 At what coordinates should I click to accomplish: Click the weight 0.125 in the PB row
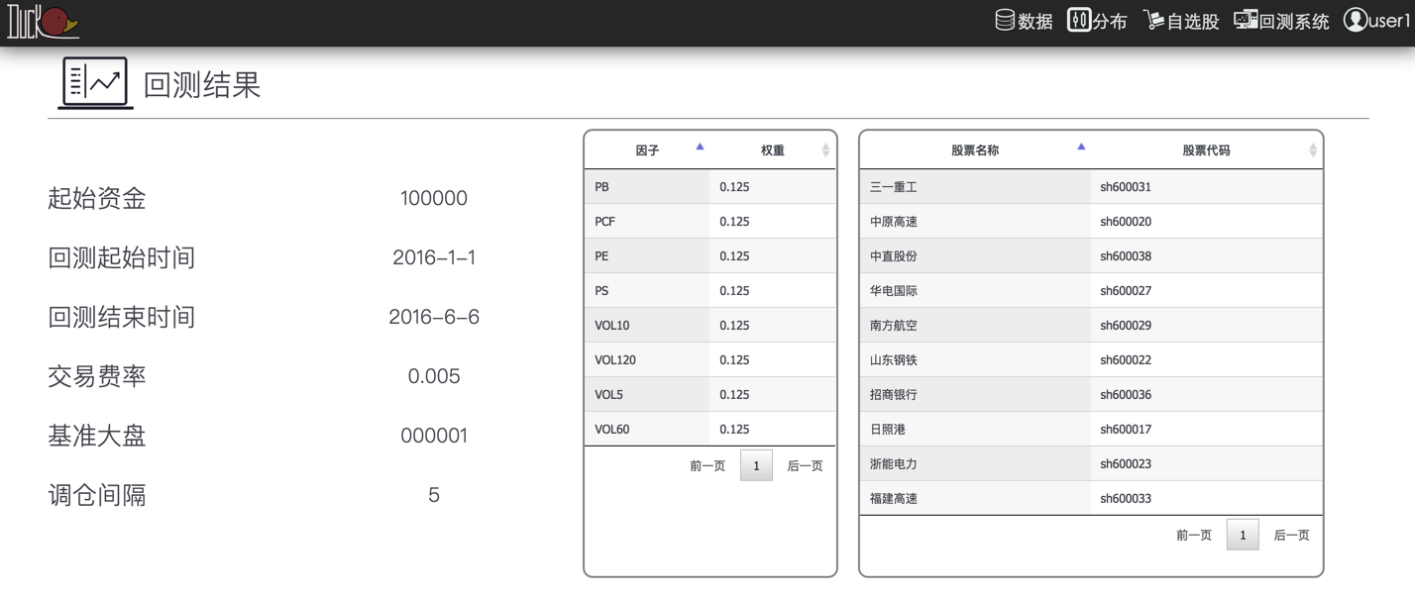[734, 186]
